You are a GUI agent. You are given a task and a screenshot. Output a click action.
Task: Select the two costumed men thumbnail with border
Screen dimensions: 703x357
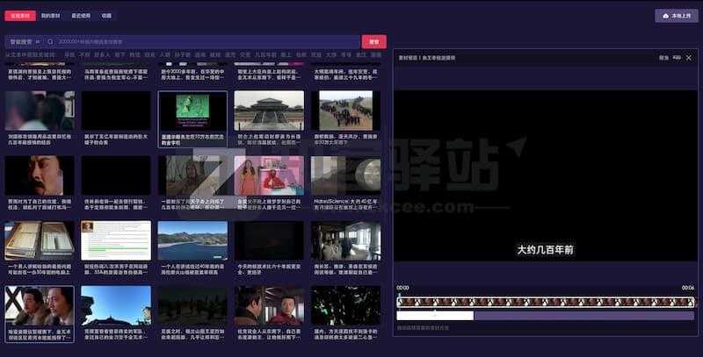click(40, 305)
